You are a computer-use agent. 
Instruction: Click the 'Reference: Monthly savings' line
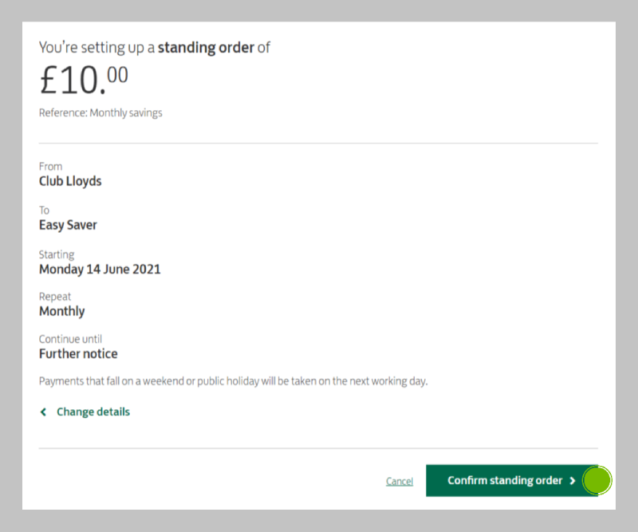coord(100,112)
